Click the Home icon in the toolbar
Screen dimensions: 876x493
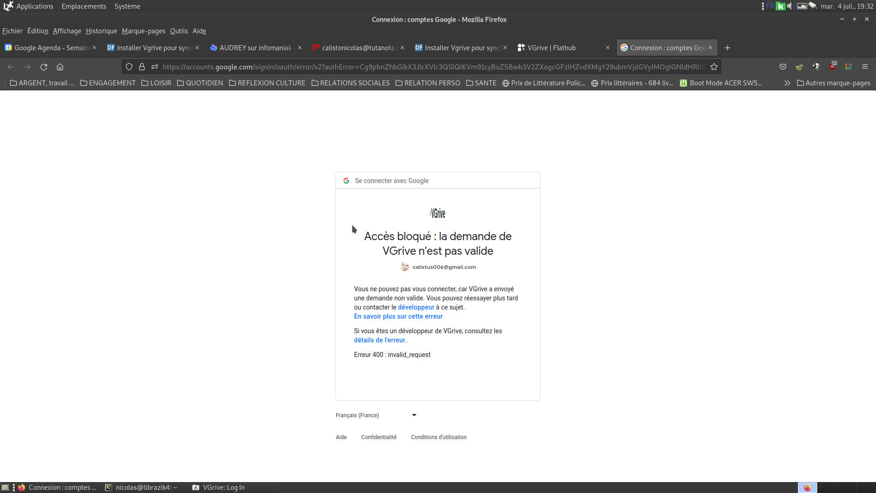point(60,67)
